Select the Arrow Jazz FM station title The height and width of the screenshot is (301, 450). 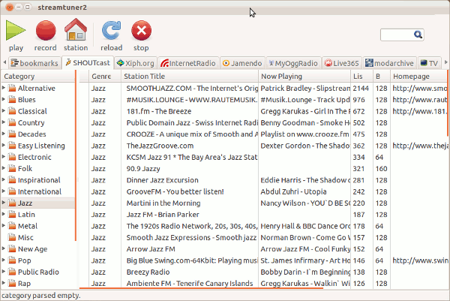pyautogui.click(x=151, y=249)
